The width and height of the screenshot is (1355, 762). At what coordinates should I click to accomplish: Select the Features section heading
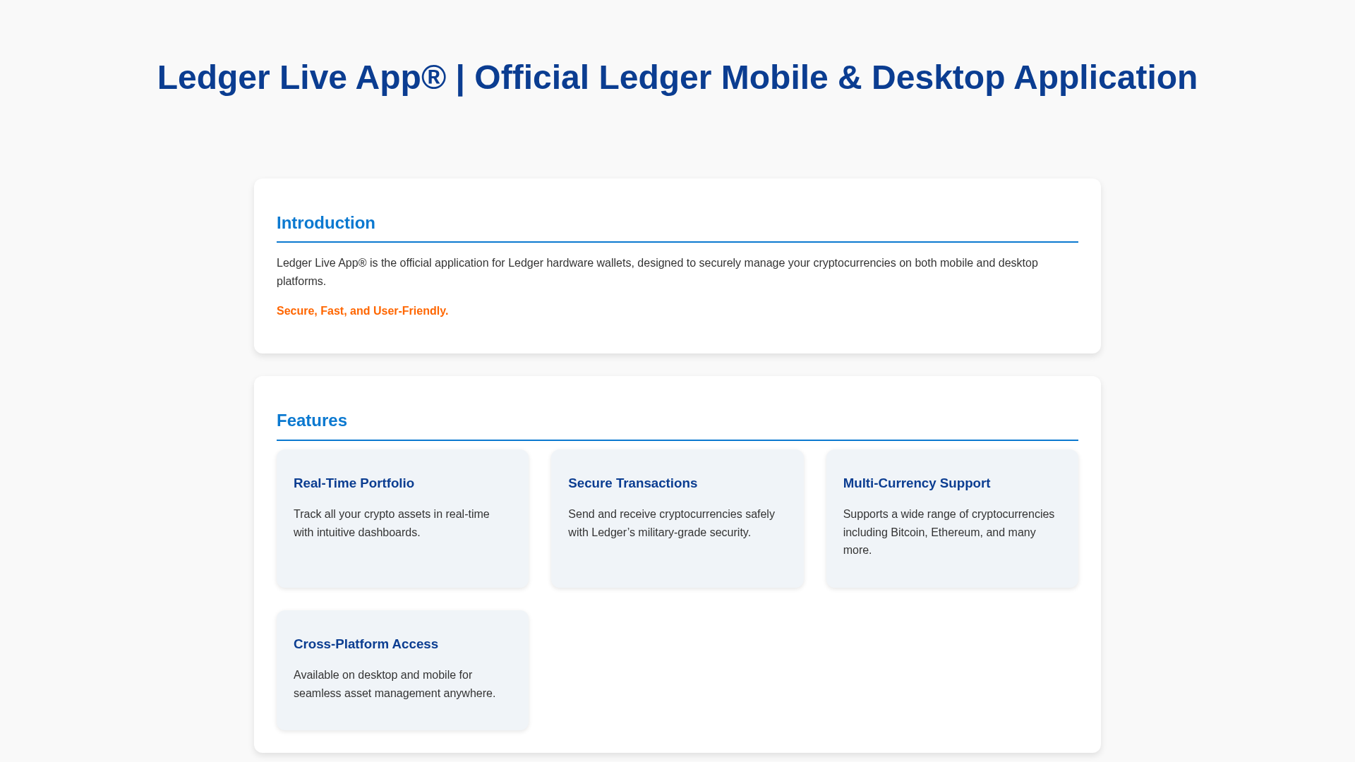coord(312,421)
